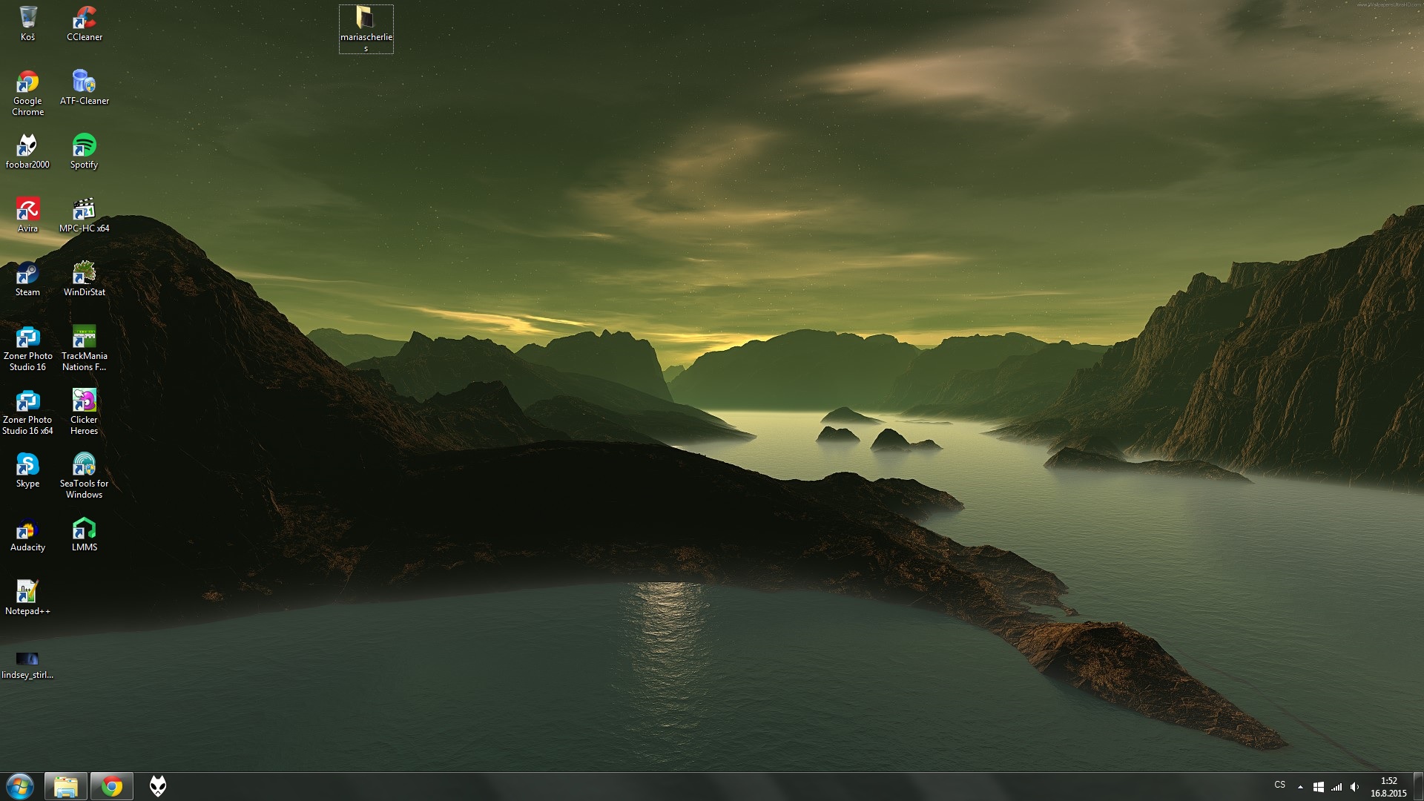Click the taskbar clock and date
This screenshot has width=1424, height=801.
(1388, 787)
